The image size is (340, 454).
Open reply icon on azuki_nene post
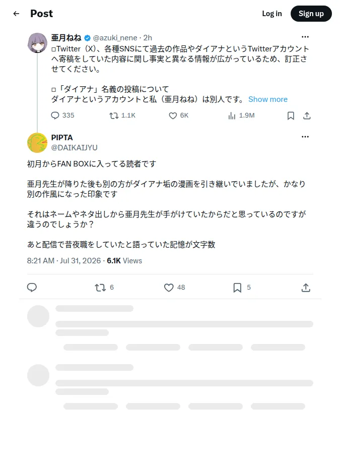point(55,116)
